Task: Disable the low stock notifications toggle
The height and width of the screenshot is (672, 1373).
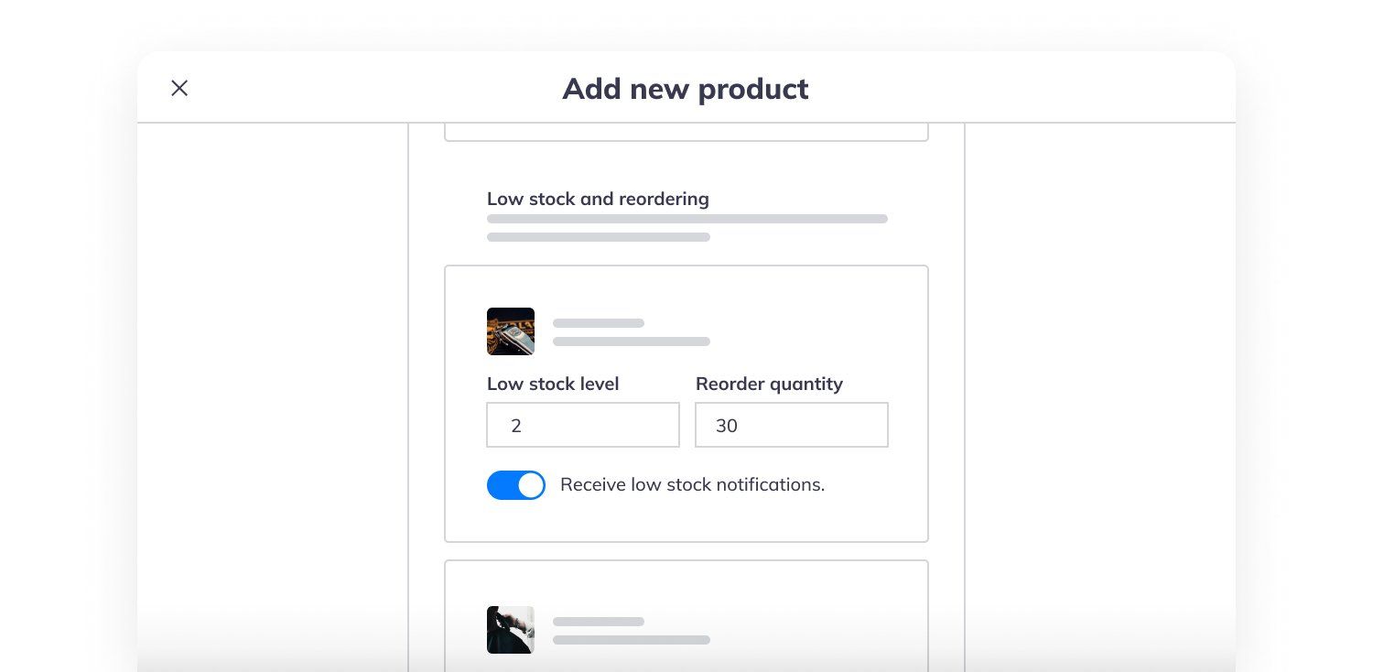Action: pos(516,485)
